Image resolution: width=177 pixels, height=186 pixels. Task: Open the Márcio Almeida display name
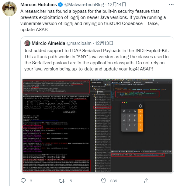tap(48, 43)
